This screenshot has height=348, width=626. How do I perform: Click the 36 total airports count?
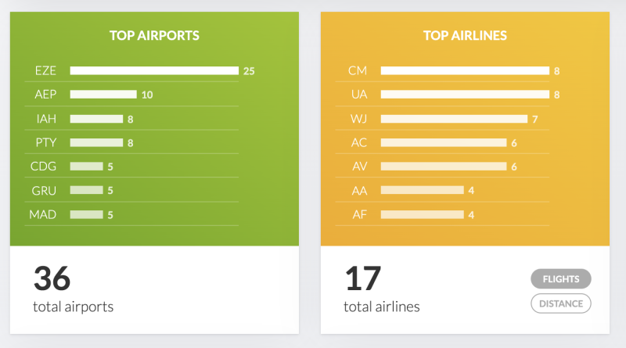coord(52,279)
